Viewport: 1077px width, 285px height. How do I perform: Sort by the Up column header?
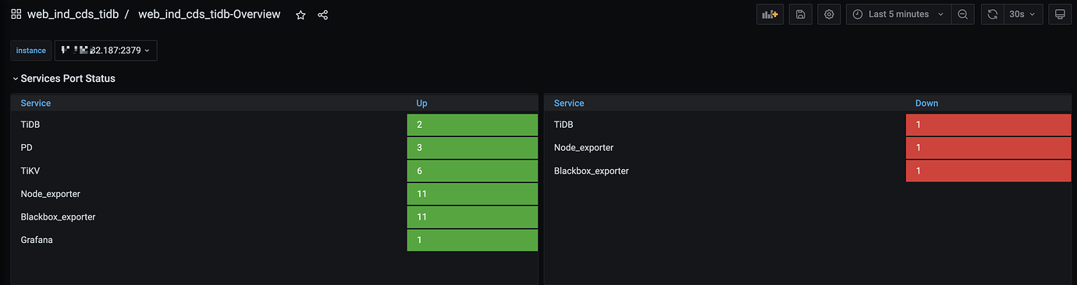click(x=421, y=103)
